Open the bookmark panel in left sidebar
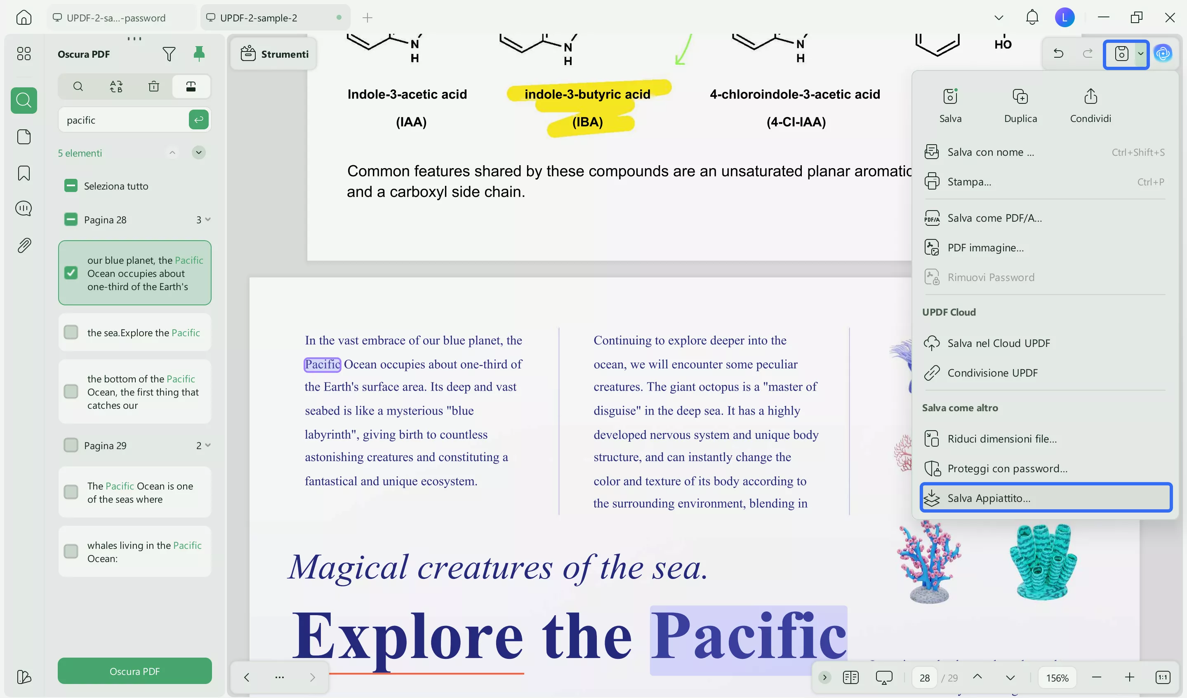Viewport: 1187px width, 698px height. pyautogui.click(x=24, y=173)
